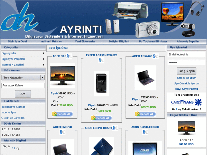Click the 11 Kişi visitor count
The width and height of the screenshot is (207, 155).
16,148
